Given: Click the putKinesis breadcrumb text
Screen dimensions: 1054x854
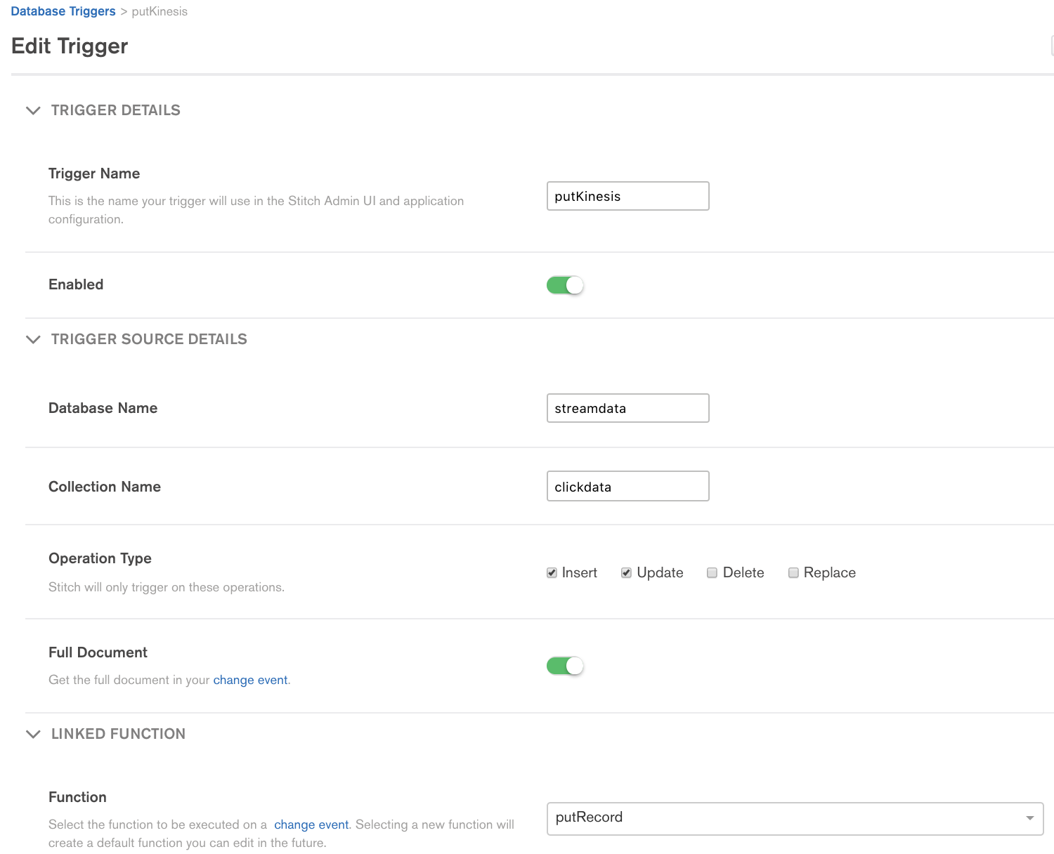Looking at the screenshot, I should coord(160,11).
